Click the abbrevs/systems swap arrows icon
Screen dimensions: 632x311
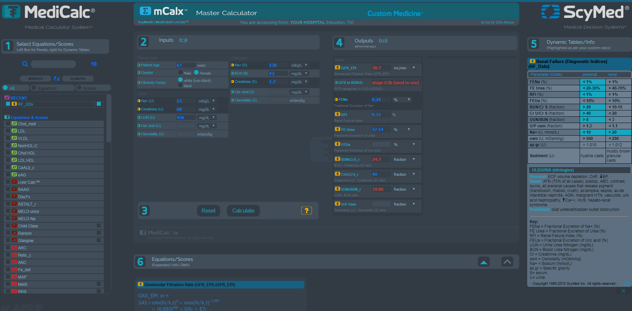57,79
